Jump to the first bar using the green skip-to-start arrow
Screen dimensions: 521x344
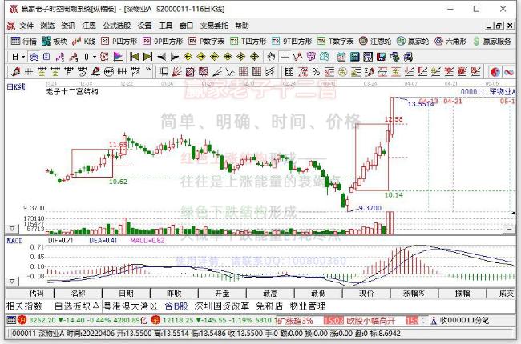[x=134, y=57]
